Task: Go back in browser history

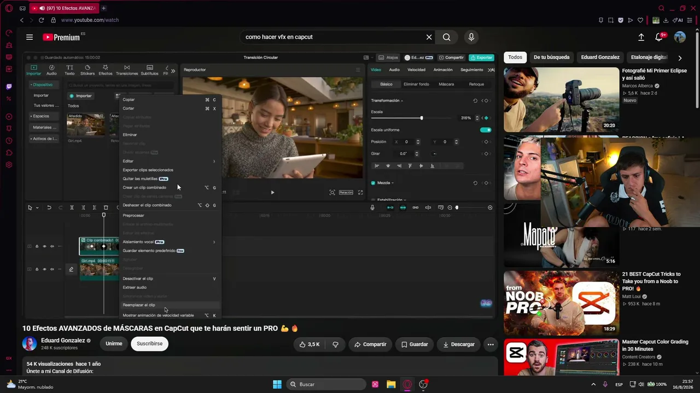Action: tap(22, 20)
